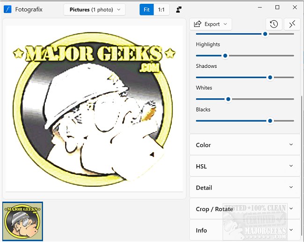This screenshot has width=304, height=242.
Task: Expand the Color section
Action: click(x=245, y=145)
